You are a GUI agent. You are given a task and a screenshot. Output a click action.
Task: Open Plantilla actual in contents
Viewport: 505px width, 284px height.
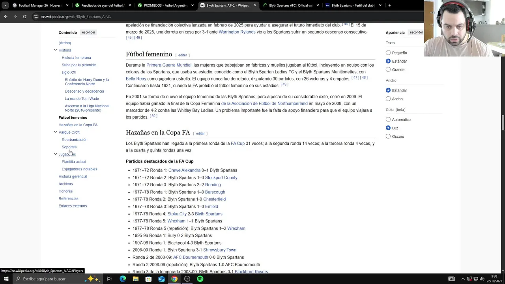(x=73, y=162)
